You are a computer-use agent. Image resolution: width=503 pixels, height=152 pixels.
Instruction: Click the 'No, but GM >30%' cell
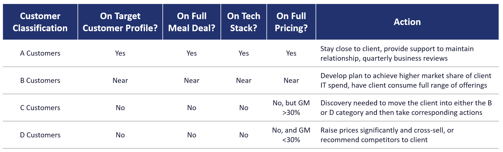click(x=291, y=108)
